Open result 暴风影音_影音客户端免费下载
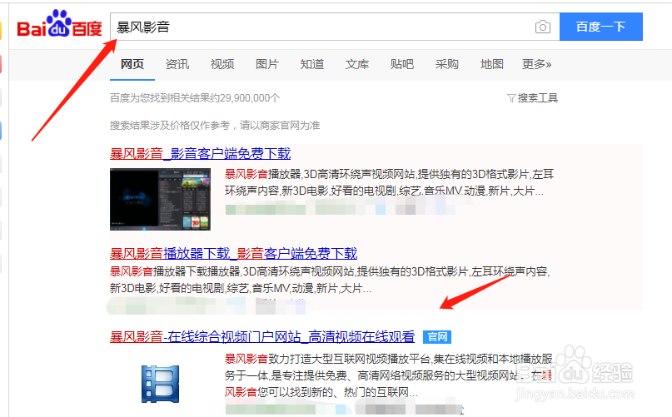The image size is (672, 417). coord(200,153)
